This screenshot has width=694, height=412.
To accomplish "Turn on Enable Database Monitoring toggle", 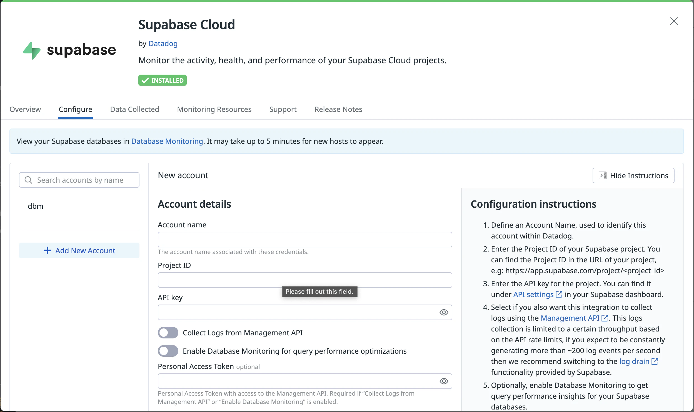I will pyautogui.click(x=168, y=351).
